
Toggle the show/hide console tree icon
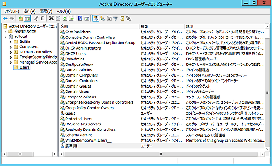click(27, 18)
